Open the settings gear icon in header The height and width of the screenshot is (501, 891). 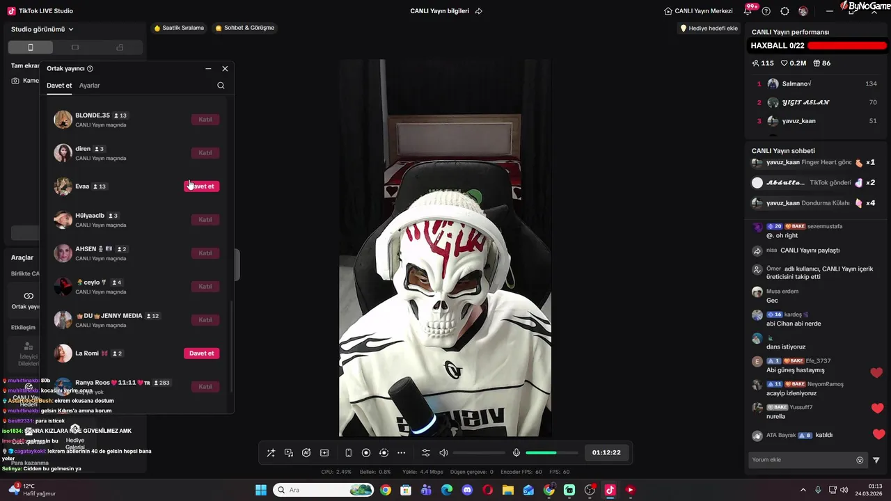click(785, 11)
